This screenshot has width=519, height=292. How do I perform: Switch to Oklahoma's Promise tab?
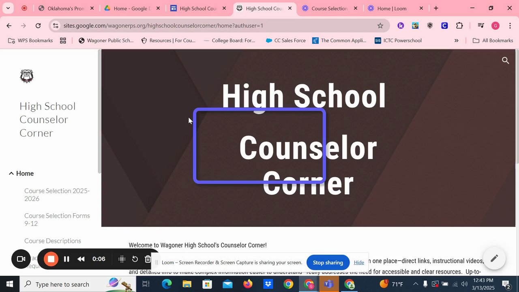(66, 8)
